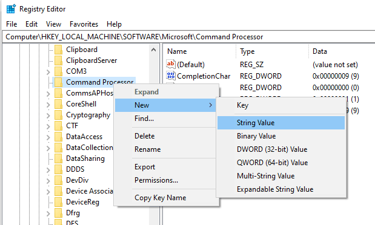Click the DevDiv folder icon
This screenshot has width=375, height=225.
[58, 180]
